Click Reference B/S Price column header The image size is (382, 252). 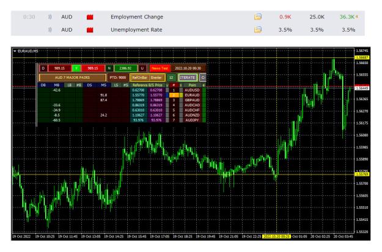point(147,85)
